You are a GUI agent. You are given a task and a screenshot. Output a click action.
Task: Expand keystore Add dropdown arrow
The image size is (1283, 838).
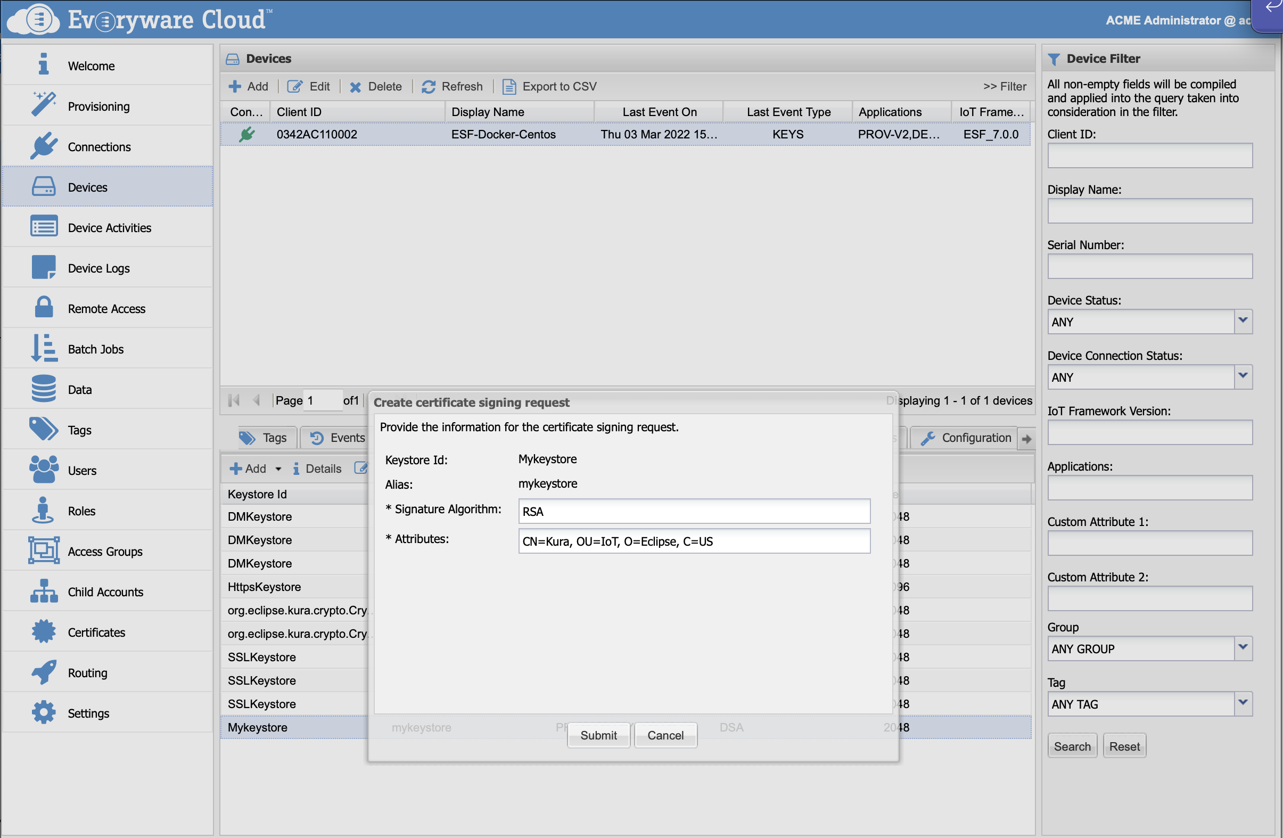(278, 469)
